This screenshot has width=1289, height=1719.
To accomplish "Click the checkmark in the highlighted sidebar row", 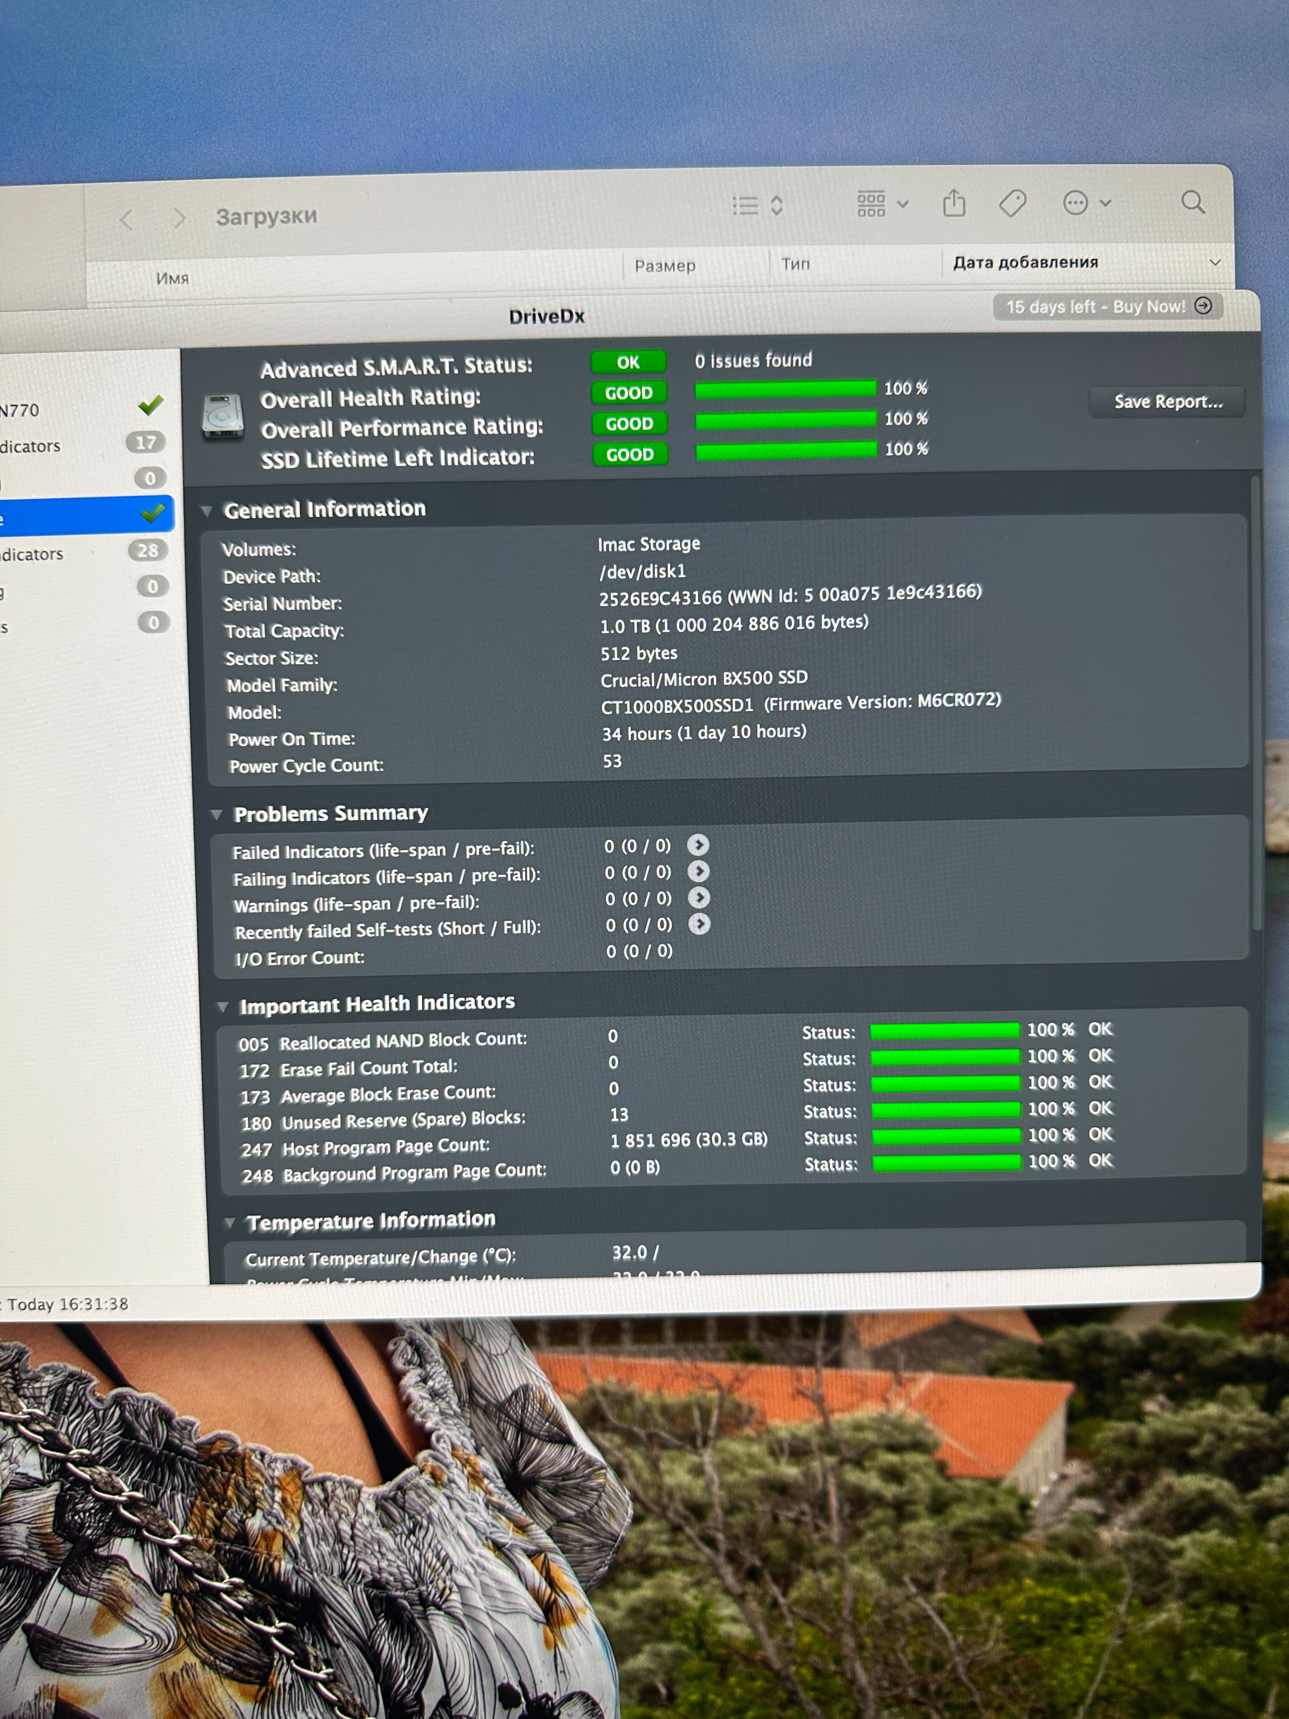I will (154, 513).
